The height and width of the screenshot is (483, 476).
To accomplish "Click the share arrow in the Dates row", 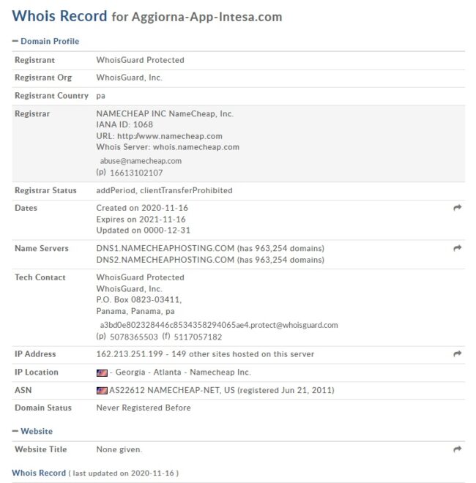I will click(457, 208).
